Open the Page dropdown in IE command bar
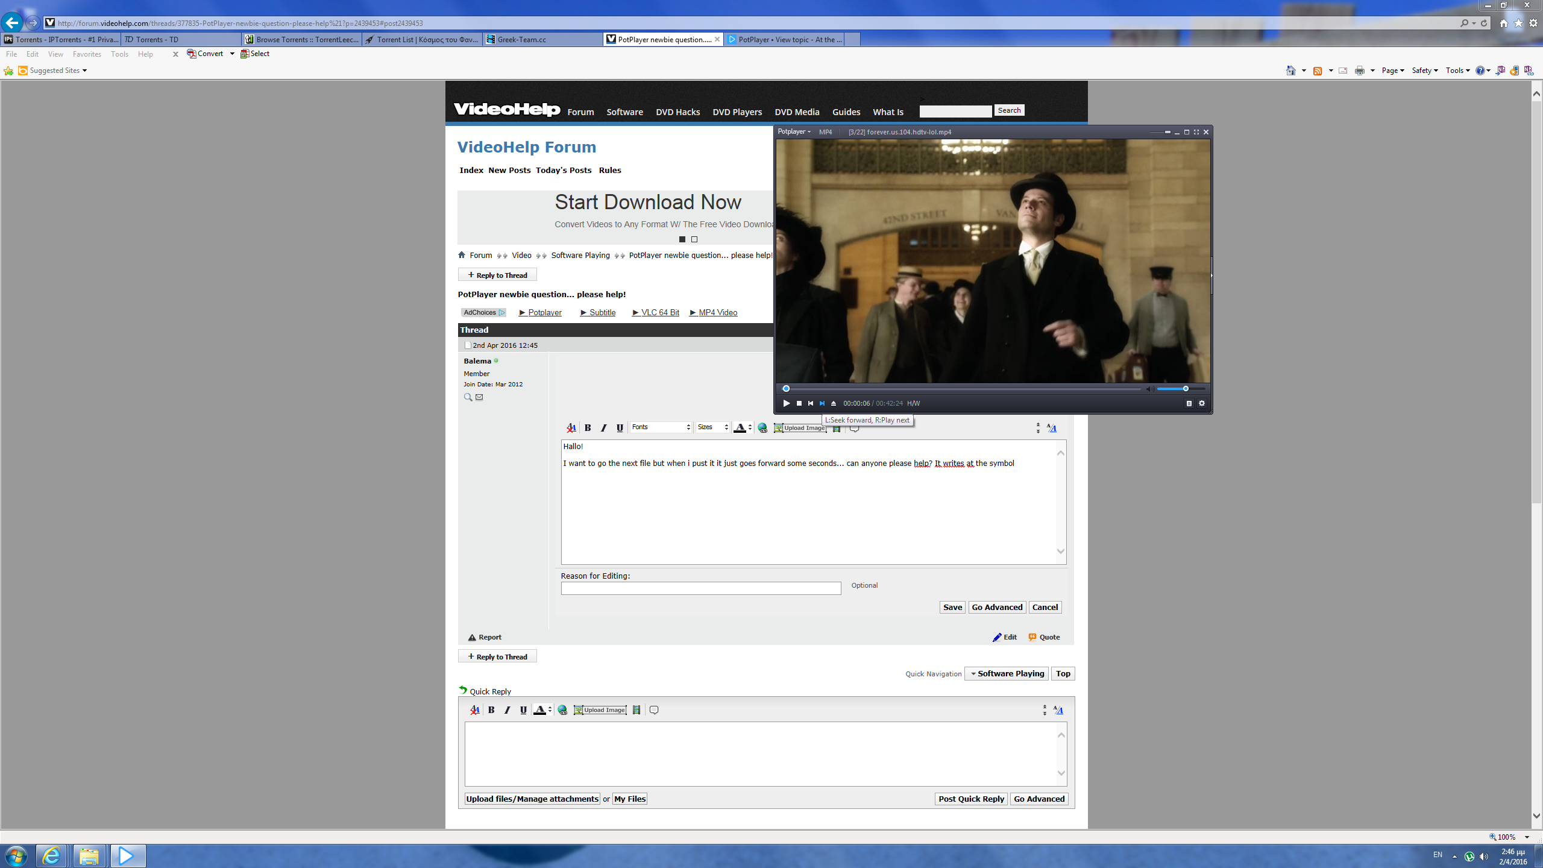 tap(1392, 71)
